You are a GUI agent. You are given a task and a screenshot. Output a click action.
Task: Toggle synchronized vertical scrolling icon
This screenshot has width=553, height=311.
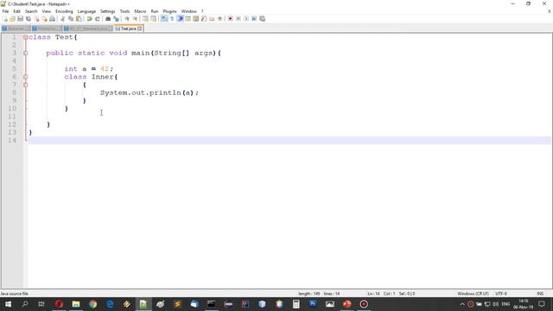[x=145, y=19]
